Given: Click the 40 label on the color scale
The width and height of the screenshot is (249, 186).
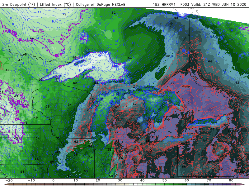Looking at the screenshot, I should 142,180.
